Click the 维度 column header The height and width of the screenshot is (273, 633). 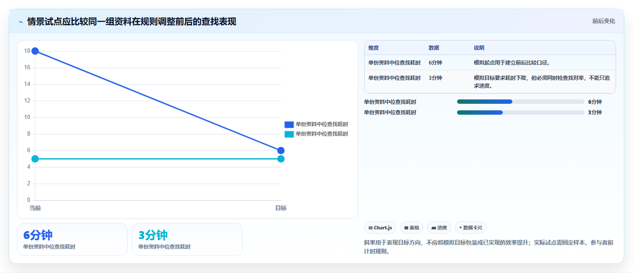(x=373, y=48)
